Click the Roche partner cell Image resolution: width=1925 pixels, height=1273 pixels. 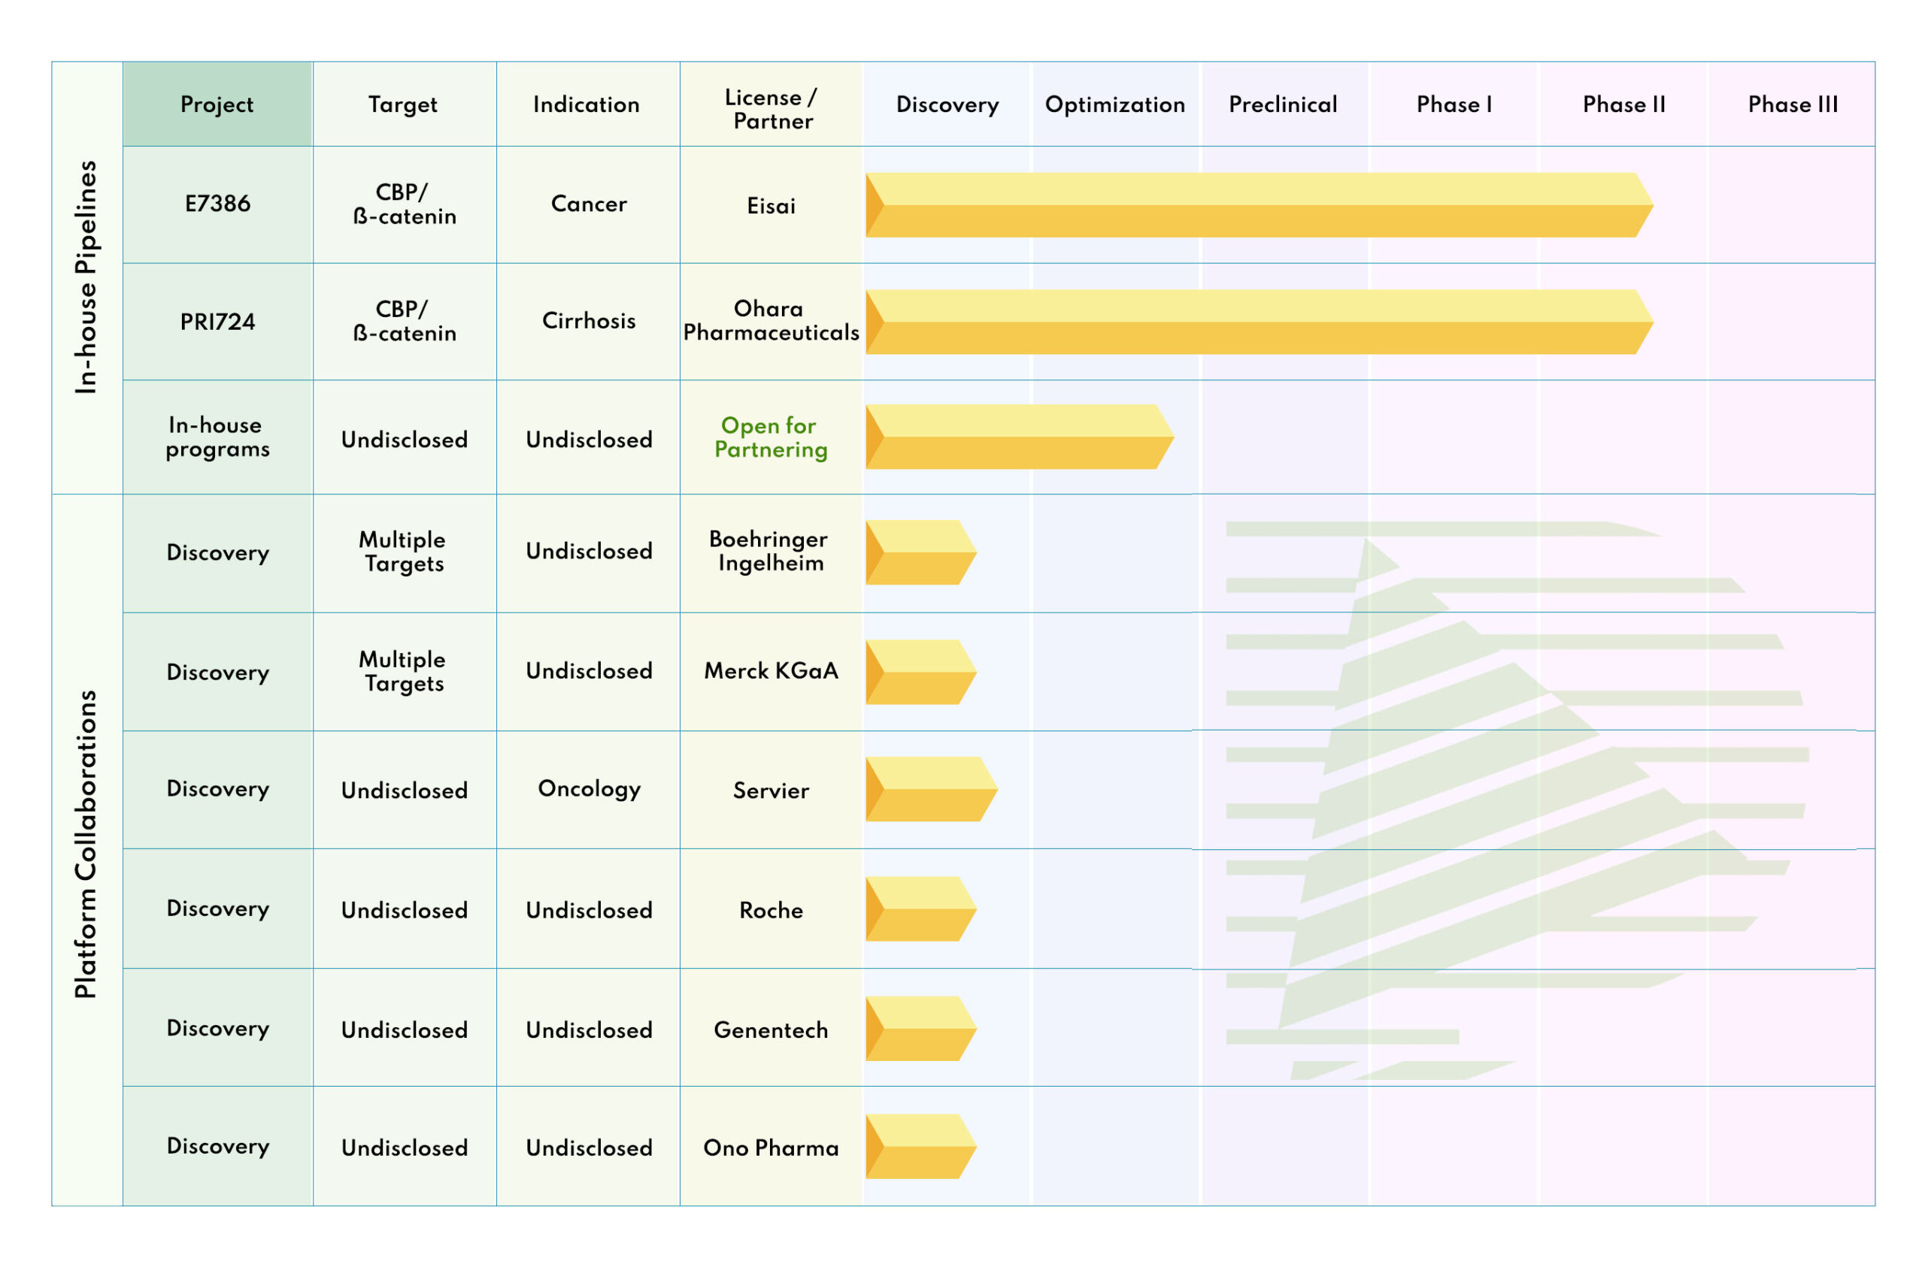pos(772,910)
